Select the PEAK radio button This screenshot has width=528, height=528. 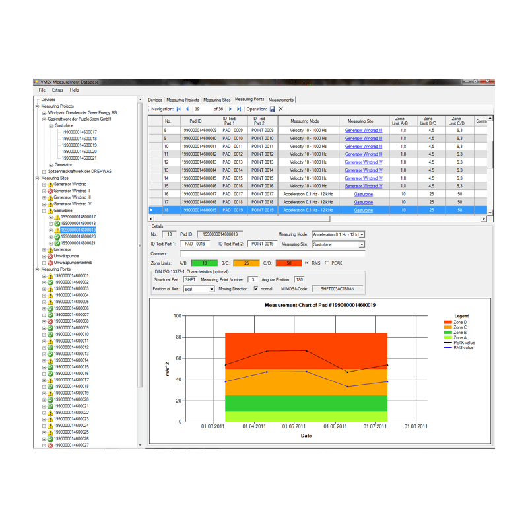pos(327,263)
